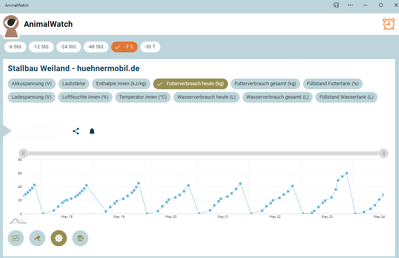The image size is (399, 258).
Task: Click the y-axis value 80
Action: point(20,160)
